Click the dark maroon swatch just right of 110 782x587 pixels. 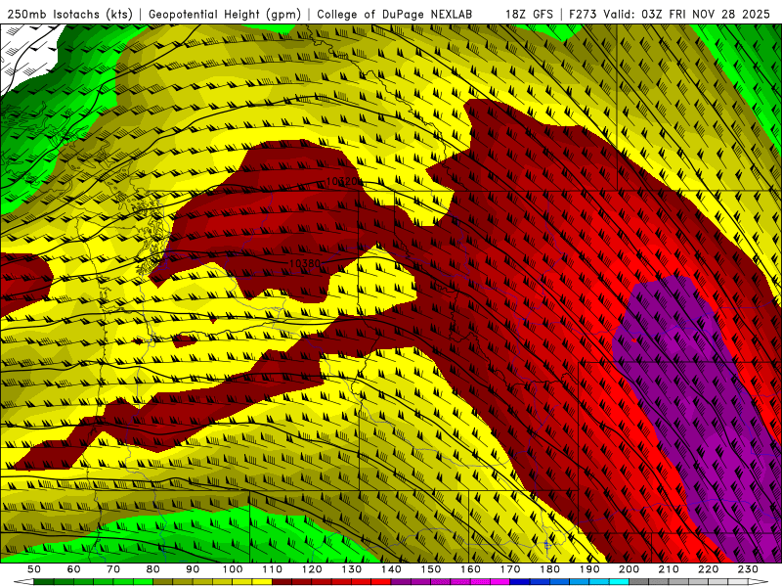282,582
